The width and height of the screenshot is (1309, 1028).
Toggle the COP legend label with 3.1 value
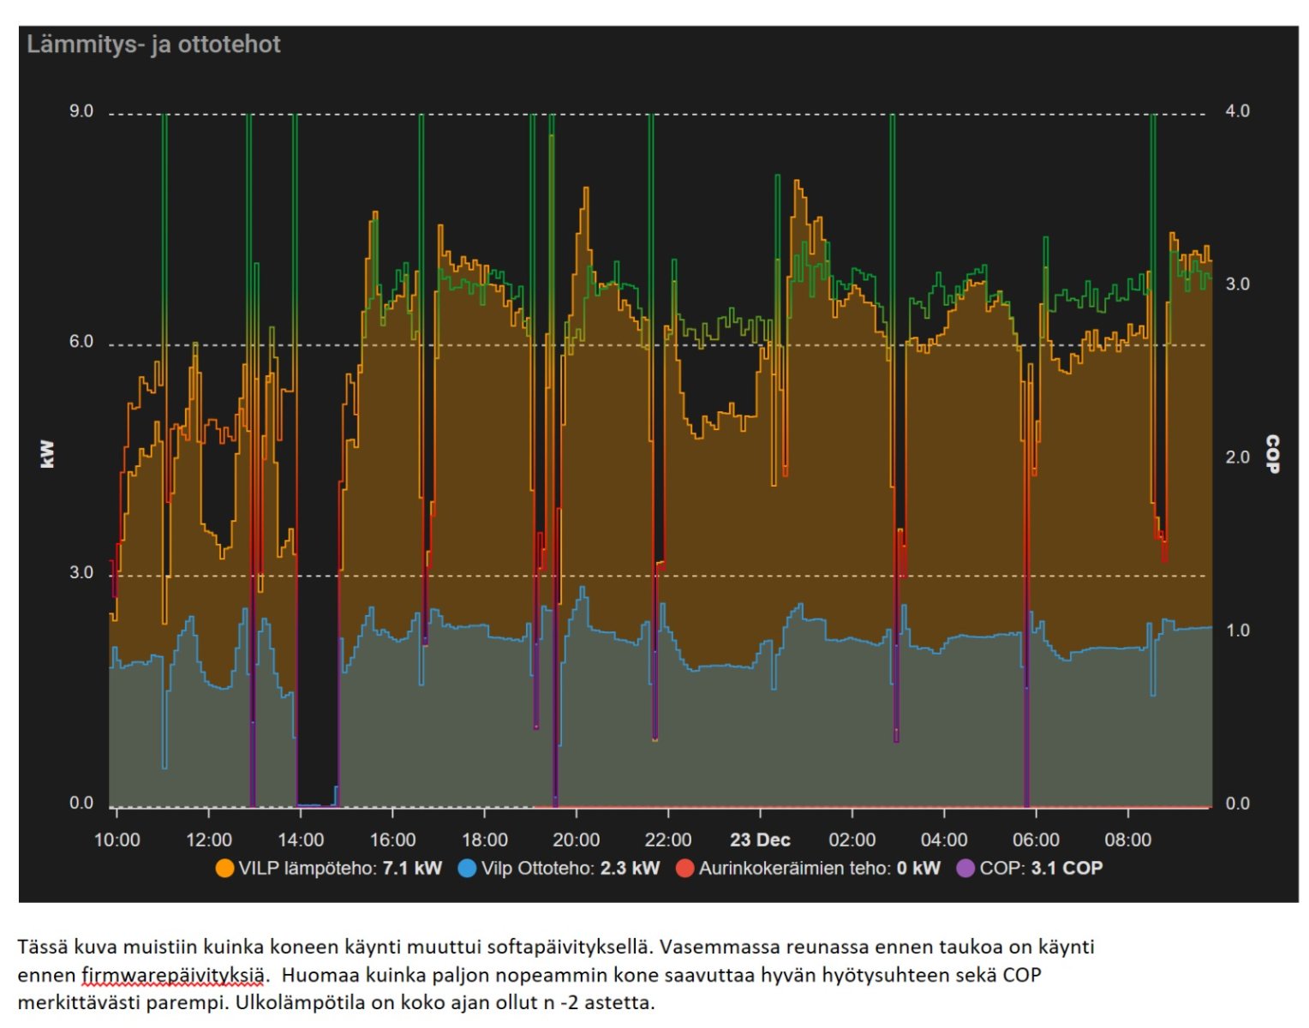point(1041,868)
